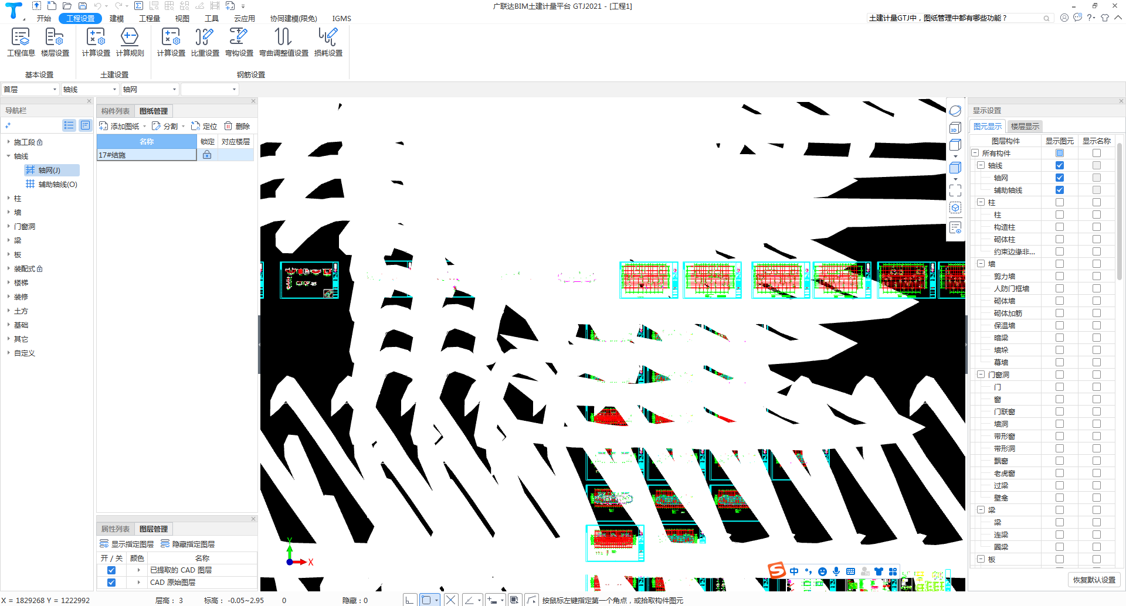Viewport: 1126px width, 606px height.
Task: Click 删除 delete drawing tool
Action: coord(237,126)
